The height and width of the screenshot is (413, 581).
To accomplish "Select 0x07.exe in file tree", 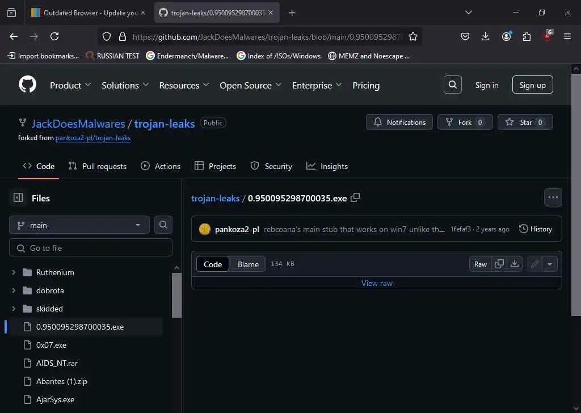I will coord(51,345).
